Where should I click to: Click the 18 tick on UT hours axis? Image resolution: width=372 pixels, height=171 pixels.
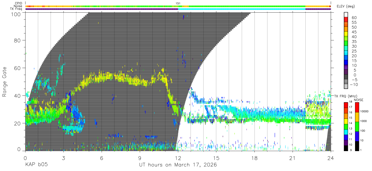tap(254, 158)
